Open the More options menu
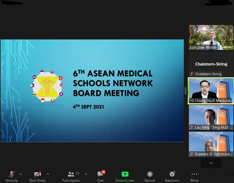The width and height of the screenshot is (234, 183). [x=194, y=174]
